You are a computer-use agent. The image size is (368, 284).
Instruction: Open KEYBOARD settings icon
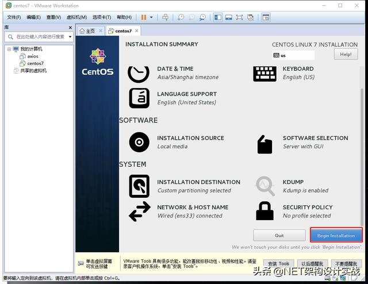264,74
